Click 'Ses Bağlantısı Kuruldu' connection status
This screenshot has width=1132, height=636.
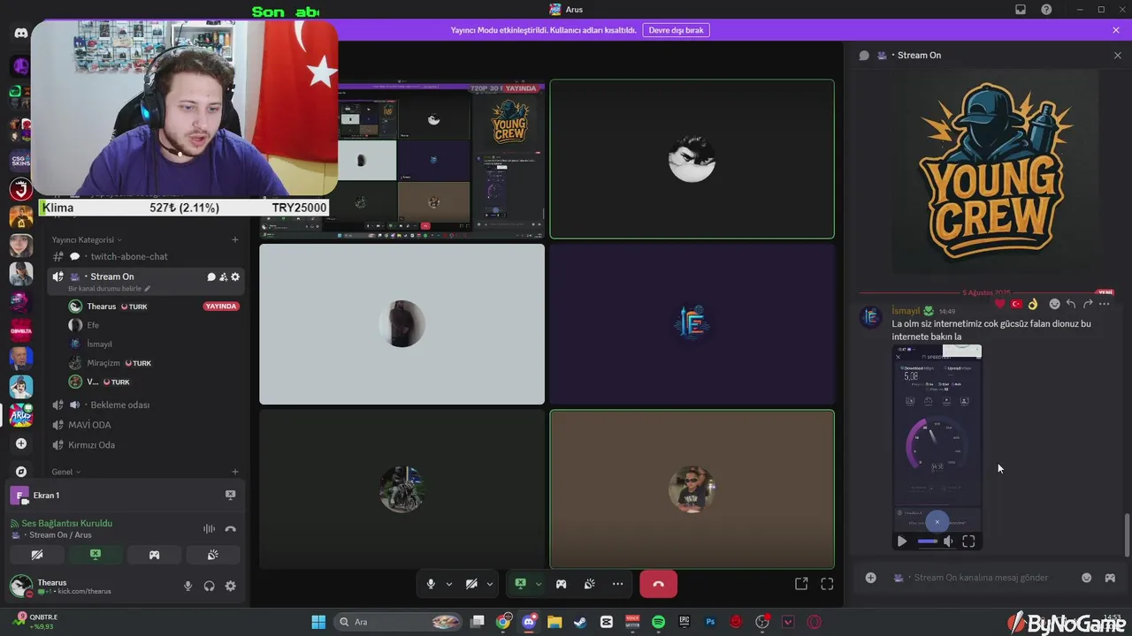[x=66, y=523]
